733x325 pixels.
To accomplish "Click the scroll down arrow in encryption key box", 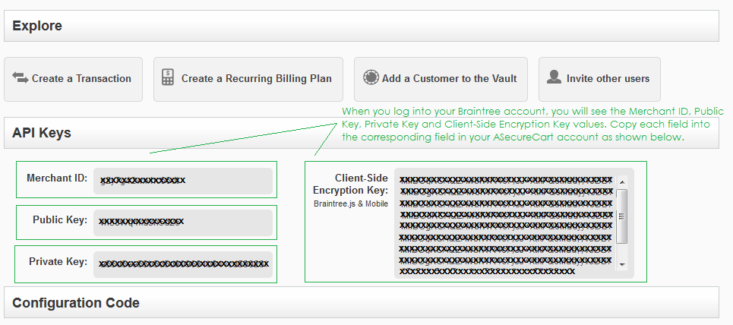I will pyautogui.click(x=622, y=264).
